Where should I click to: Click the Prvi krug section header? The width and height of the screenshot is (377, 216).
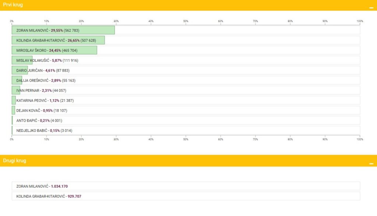pyautogui.click(x=13, y=4)
